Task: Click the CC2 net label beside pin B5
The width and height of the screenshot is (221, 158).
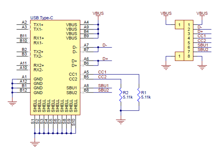Action: 102,77
